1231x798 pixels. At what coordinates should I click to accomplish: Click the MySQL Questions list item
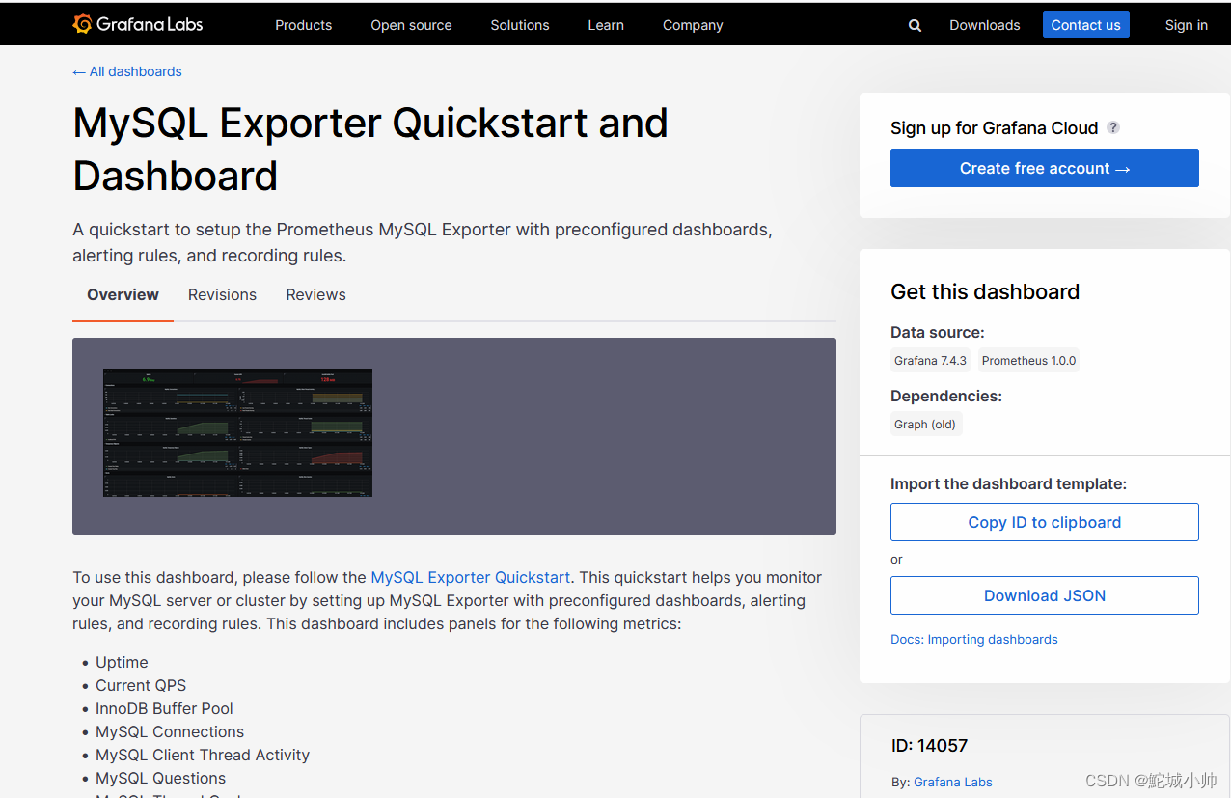tap(160, 778)
